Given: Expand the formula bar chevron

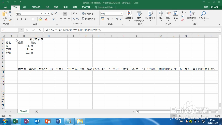Looking at the screenshot, I should pyautogui.click(x=219, y=30).
